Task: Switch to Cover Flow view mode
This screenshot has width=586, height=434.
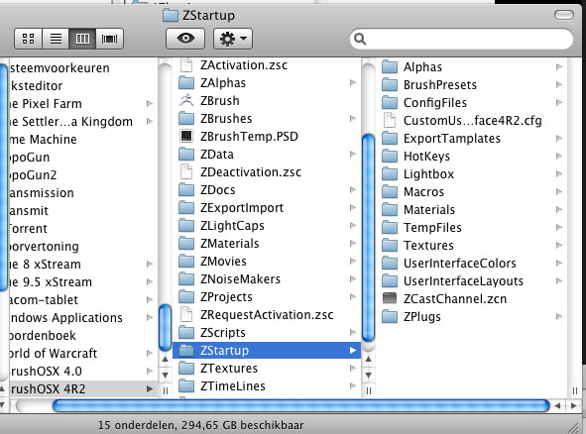Action: tap(109, 39)
